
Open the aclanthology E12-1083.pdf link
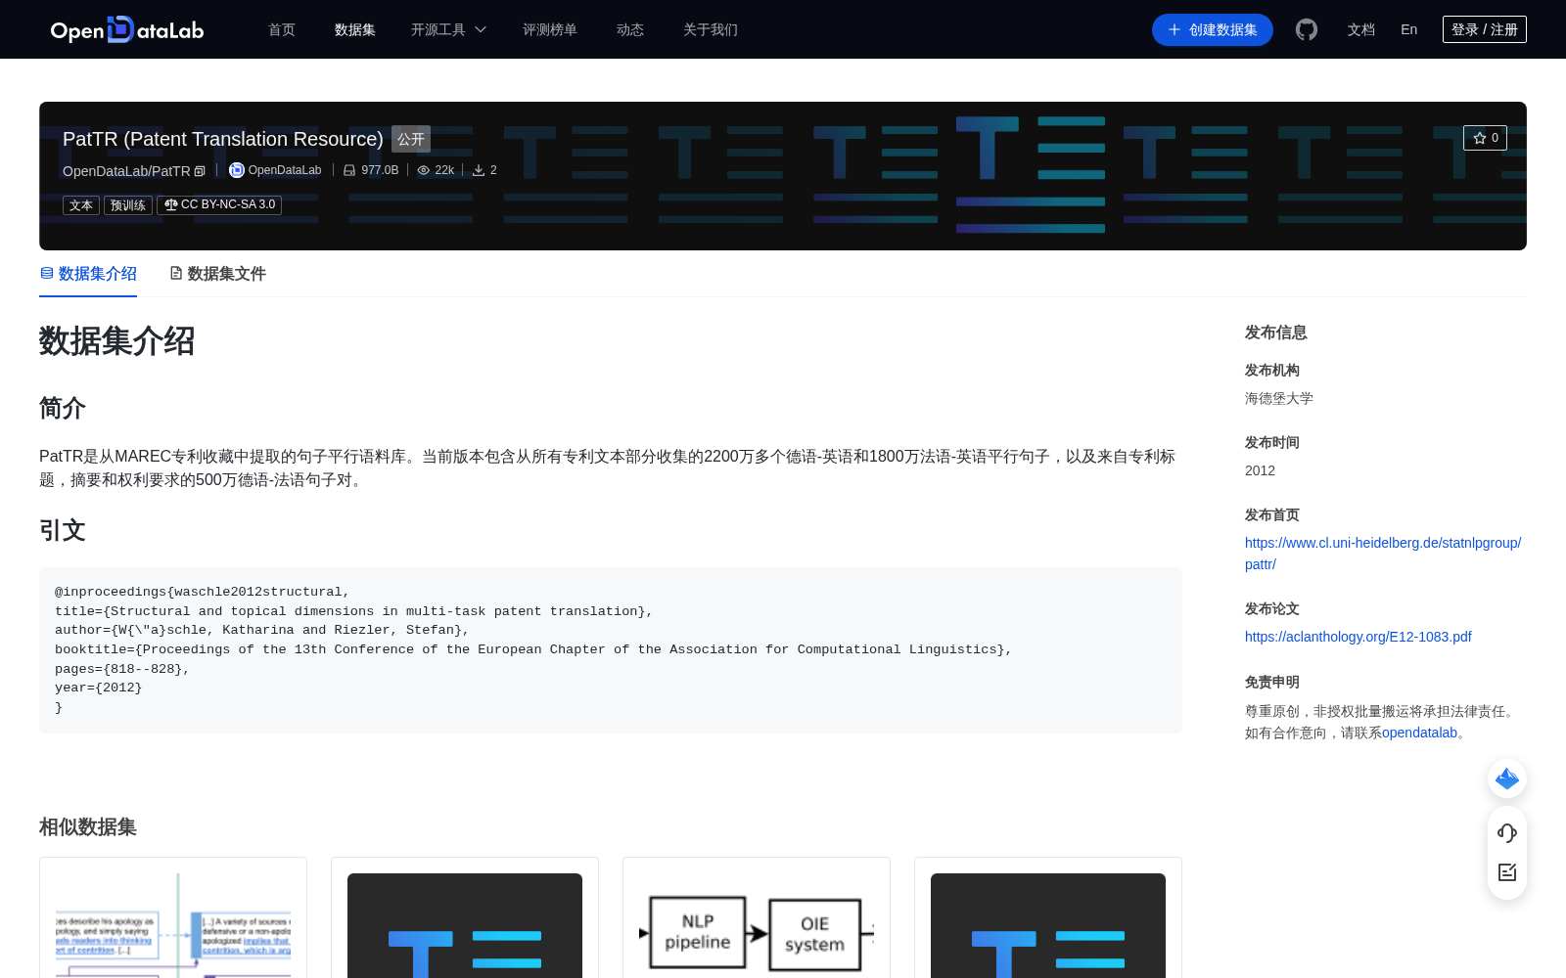click(x=1359, y=637)
